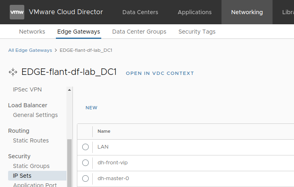Open IPSec VPN in sidebar

point(27,89)
